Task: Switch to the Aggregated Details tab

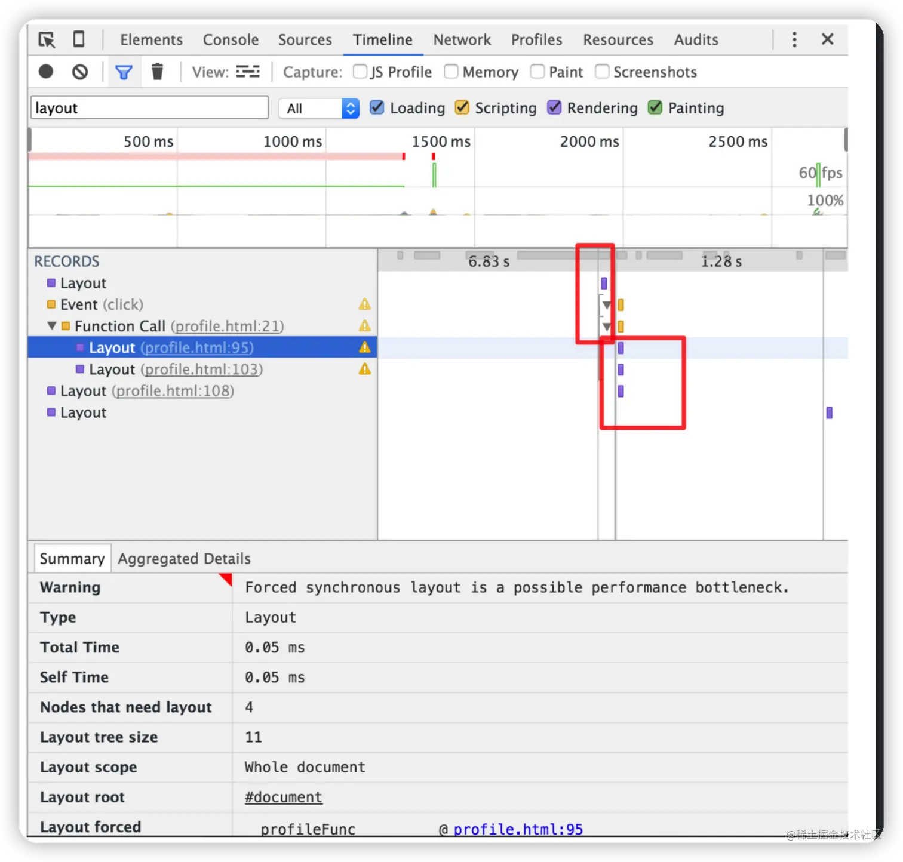Action: pos(184,559)
